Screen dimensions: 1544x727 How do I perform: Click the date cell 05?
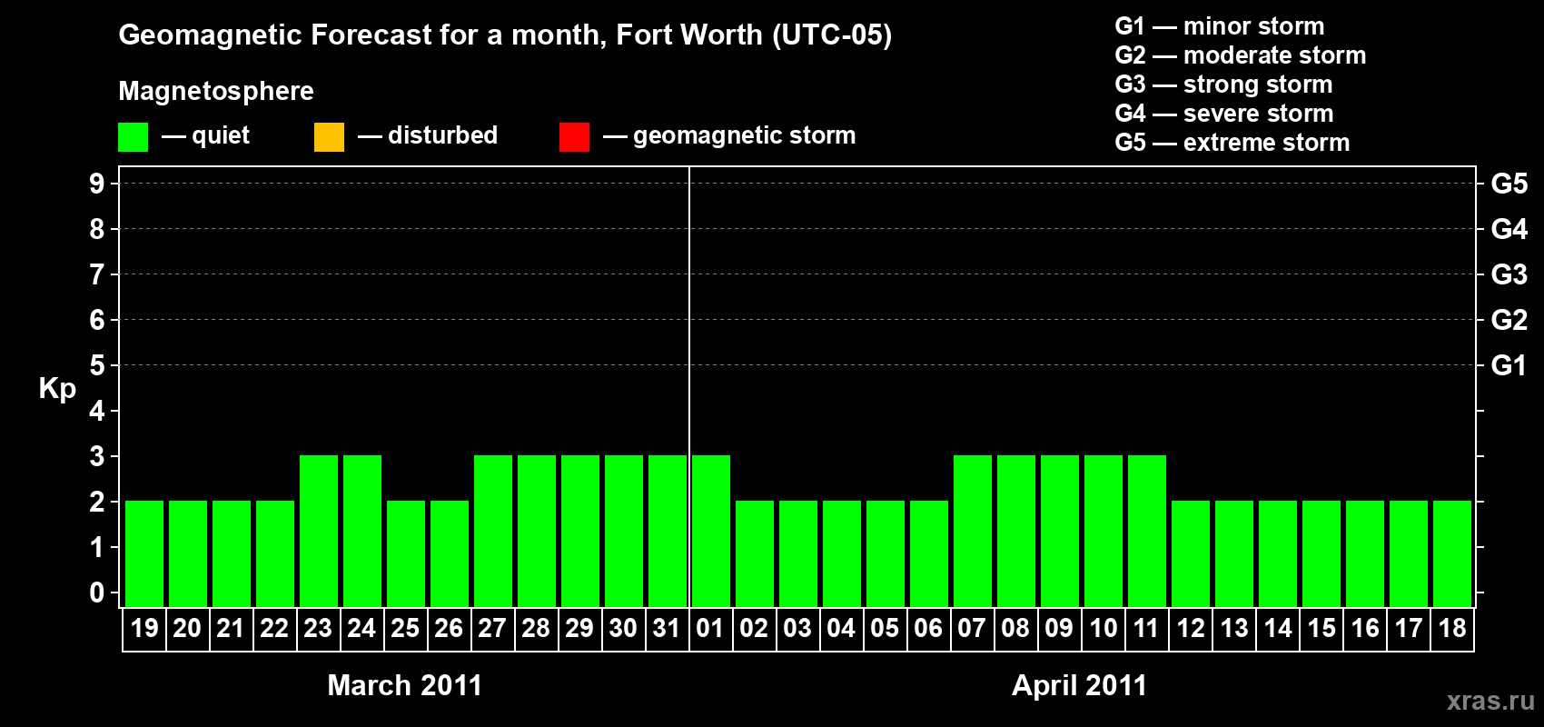(886, 629)
